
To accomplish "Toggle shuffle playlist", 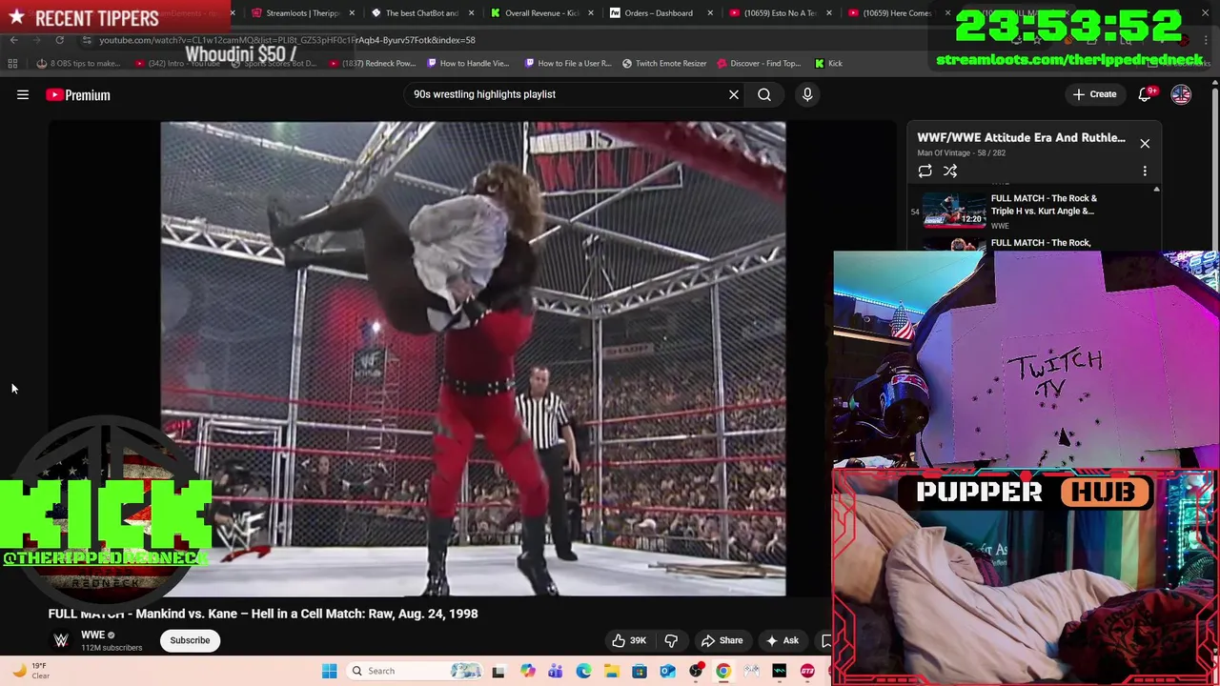I will pyautogui.click(x=950, y=171).
